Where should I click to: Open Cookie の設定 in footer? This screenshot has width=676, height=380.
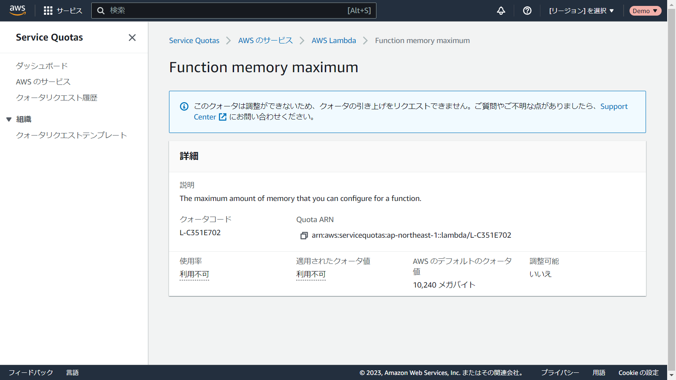point(638,372)
